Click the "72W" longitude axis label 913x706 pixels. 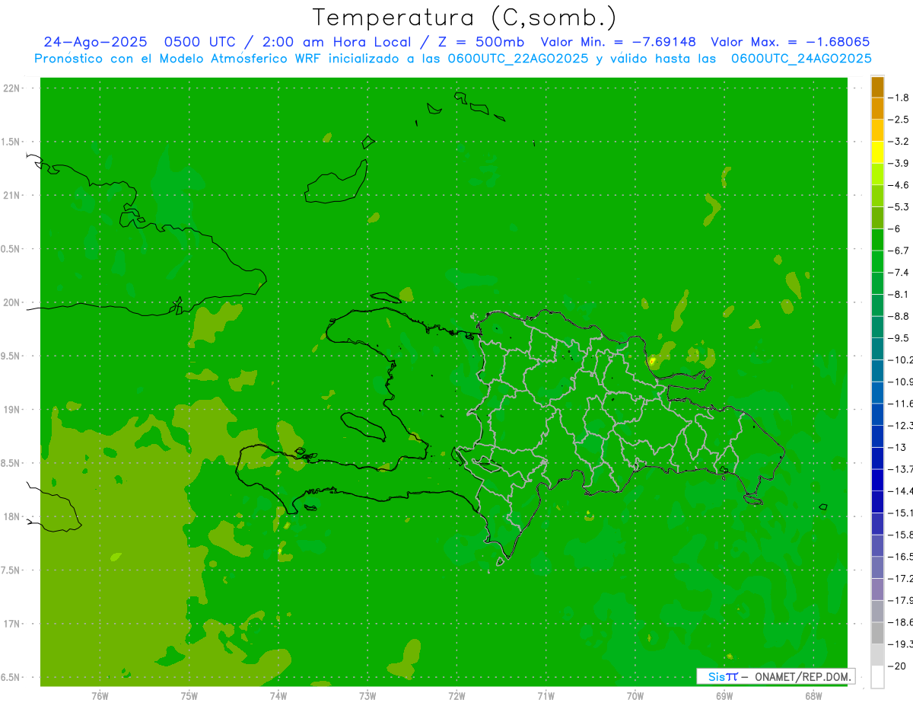pyautogui.click(x=456, y=696)
